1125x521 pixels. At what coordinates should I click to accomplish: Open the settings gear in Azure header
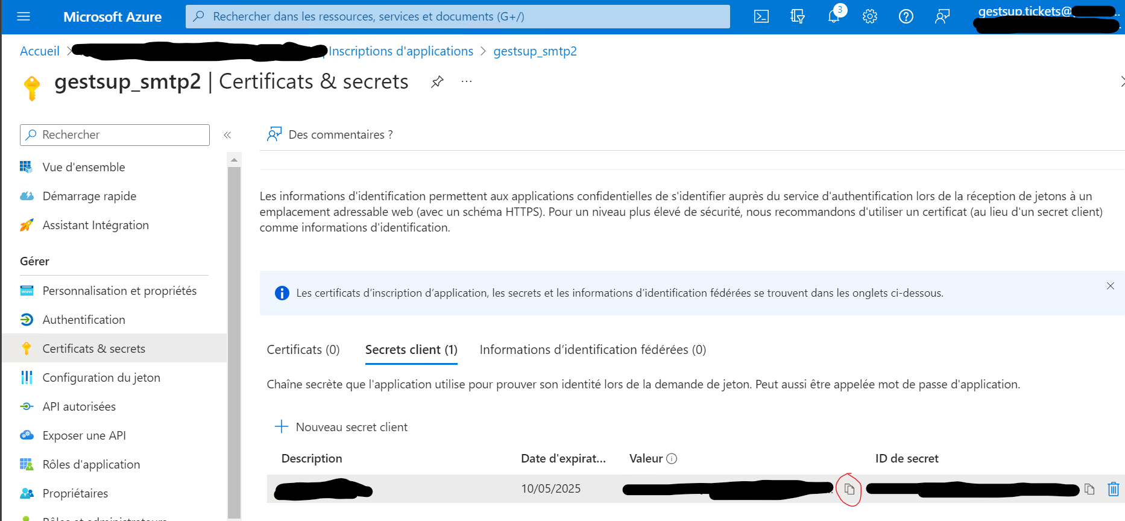[870, 17]
